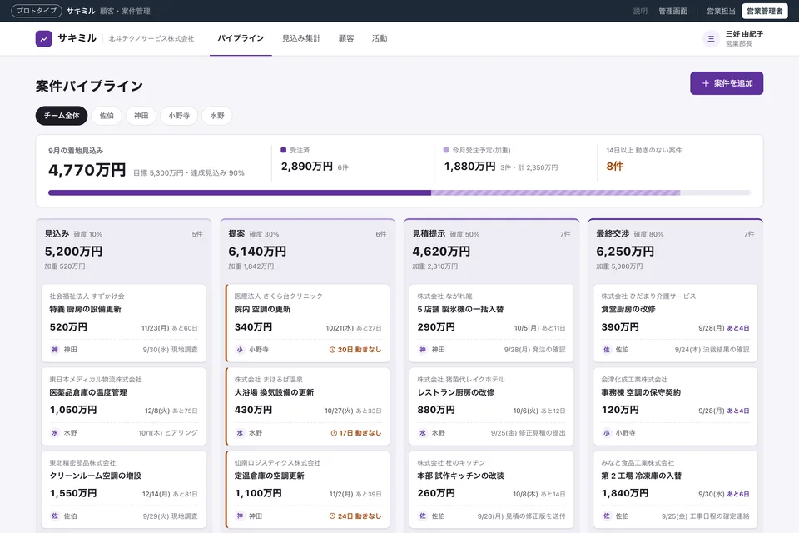
Task: Click the 今月受注予定 amount 1,880万円
Action: 469,167
